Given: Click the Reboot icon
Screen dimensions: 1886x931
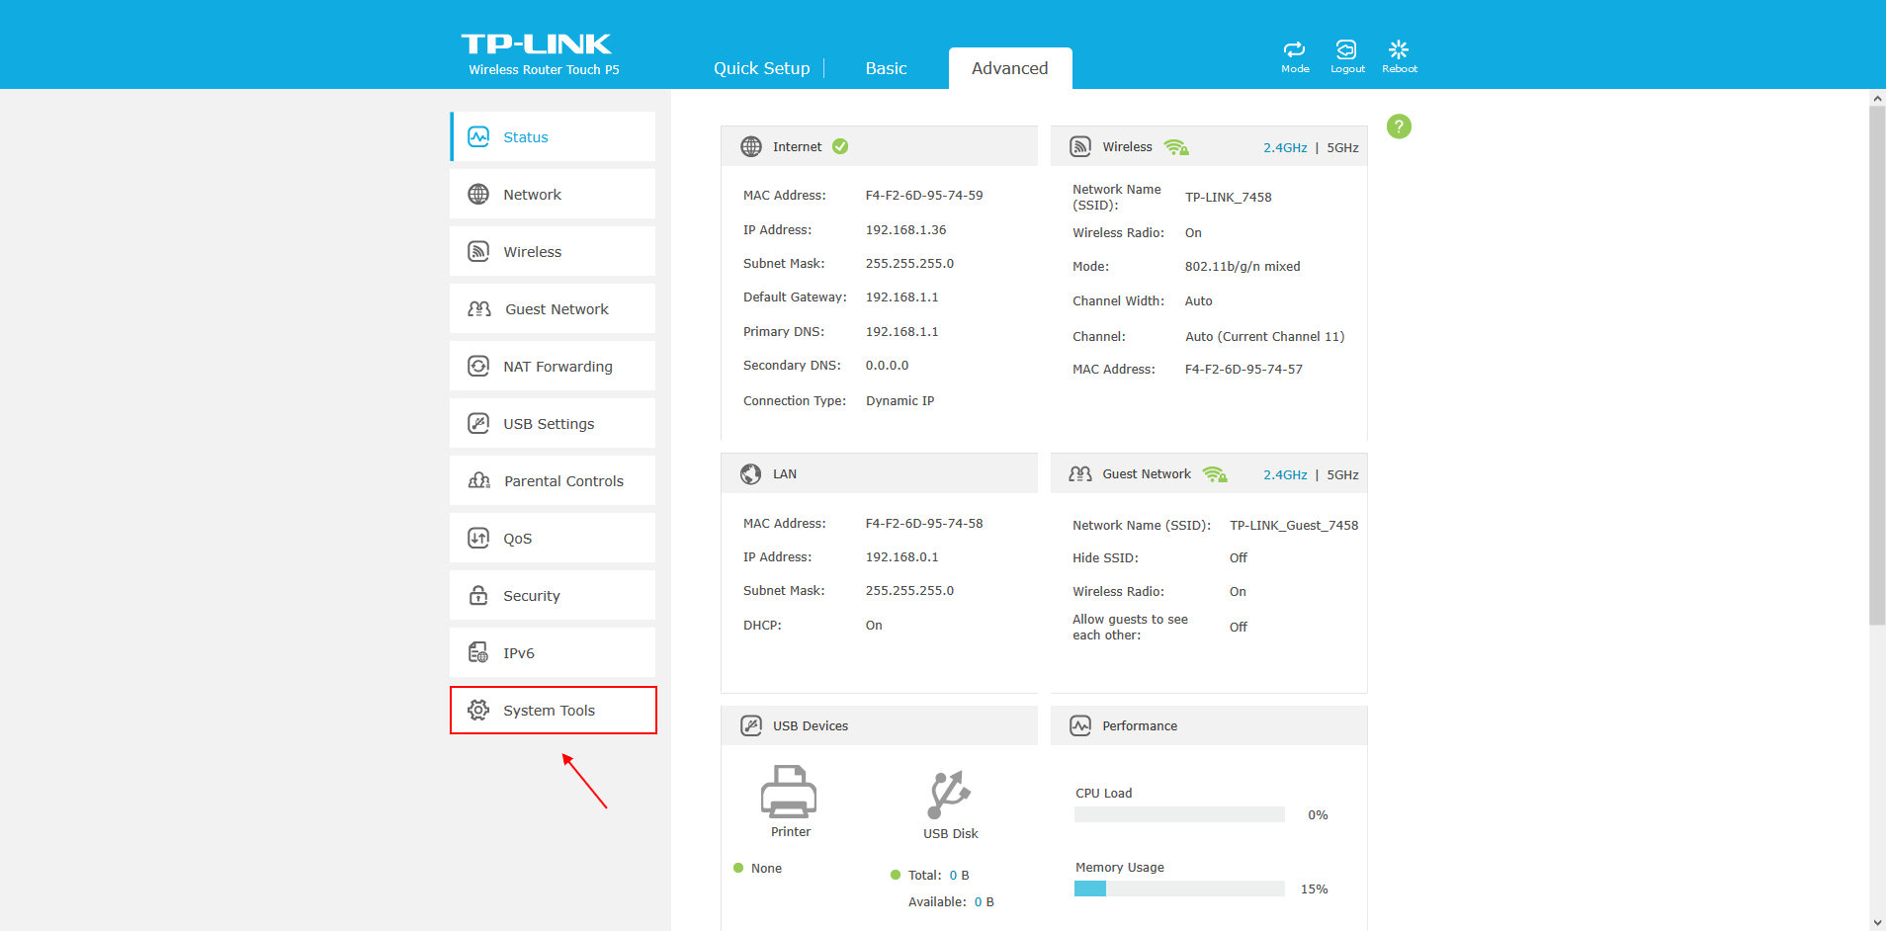Looking at the screenshot, I should [1399, 49].
